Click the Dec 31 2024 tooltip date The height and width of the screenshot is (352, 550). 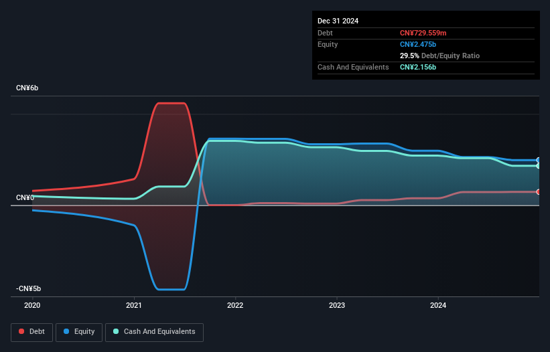pos(338,21)
